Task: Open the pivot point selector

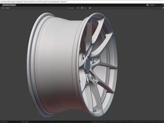Action: [x=79, y=8]
